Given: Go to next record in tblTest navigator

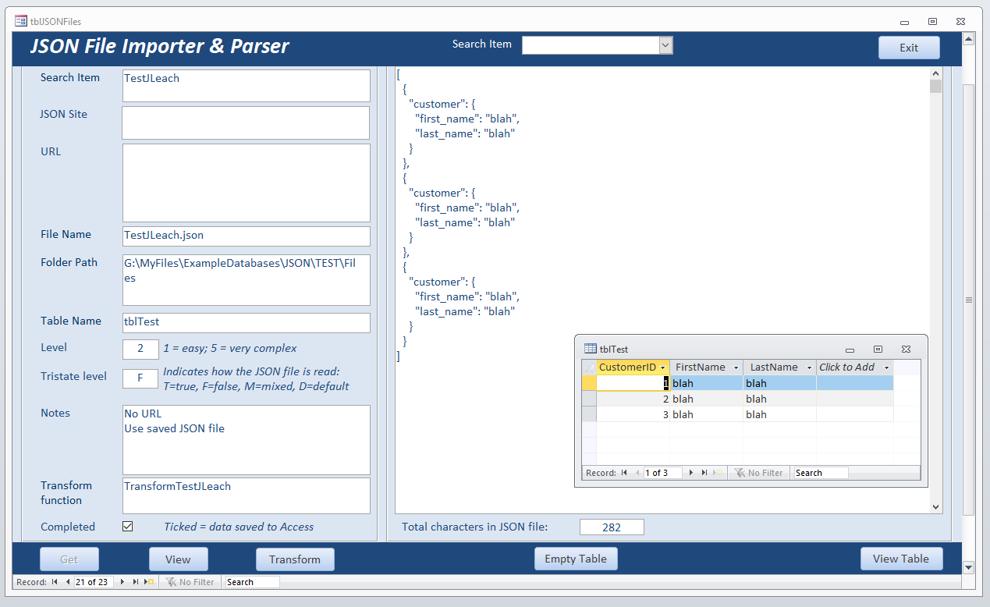Looking at the screenshot, I should tap(691, 473).
